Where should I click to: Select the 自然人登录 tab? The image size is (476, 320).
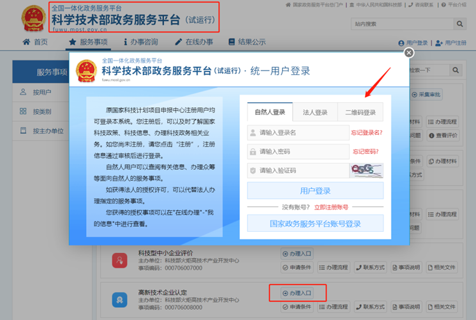tap(270, 112)
